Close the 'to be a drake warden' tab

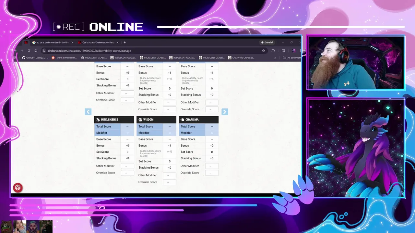click(x=72, y=42)
